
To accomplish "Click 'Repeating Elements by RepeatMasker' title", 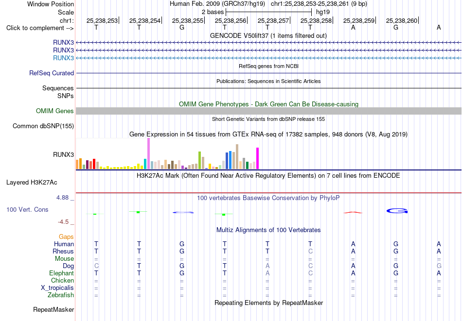I will (268, 303).
